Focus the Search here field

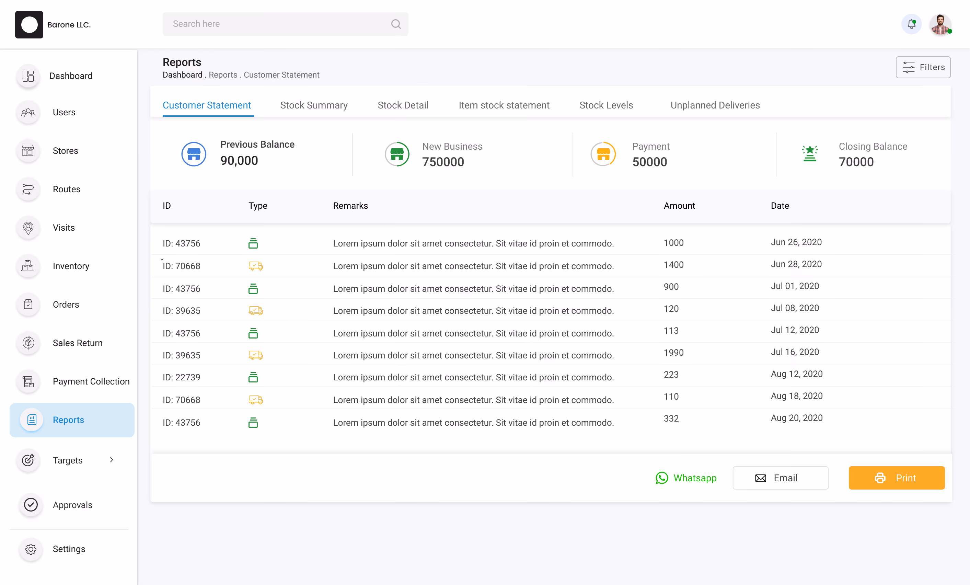coord(285,24)
